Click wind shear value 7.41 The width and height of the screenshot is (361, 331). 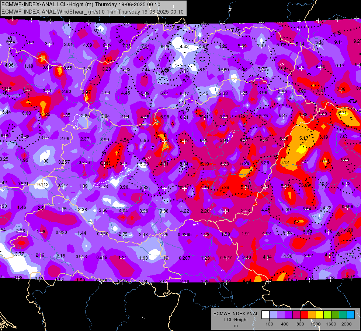305,162
